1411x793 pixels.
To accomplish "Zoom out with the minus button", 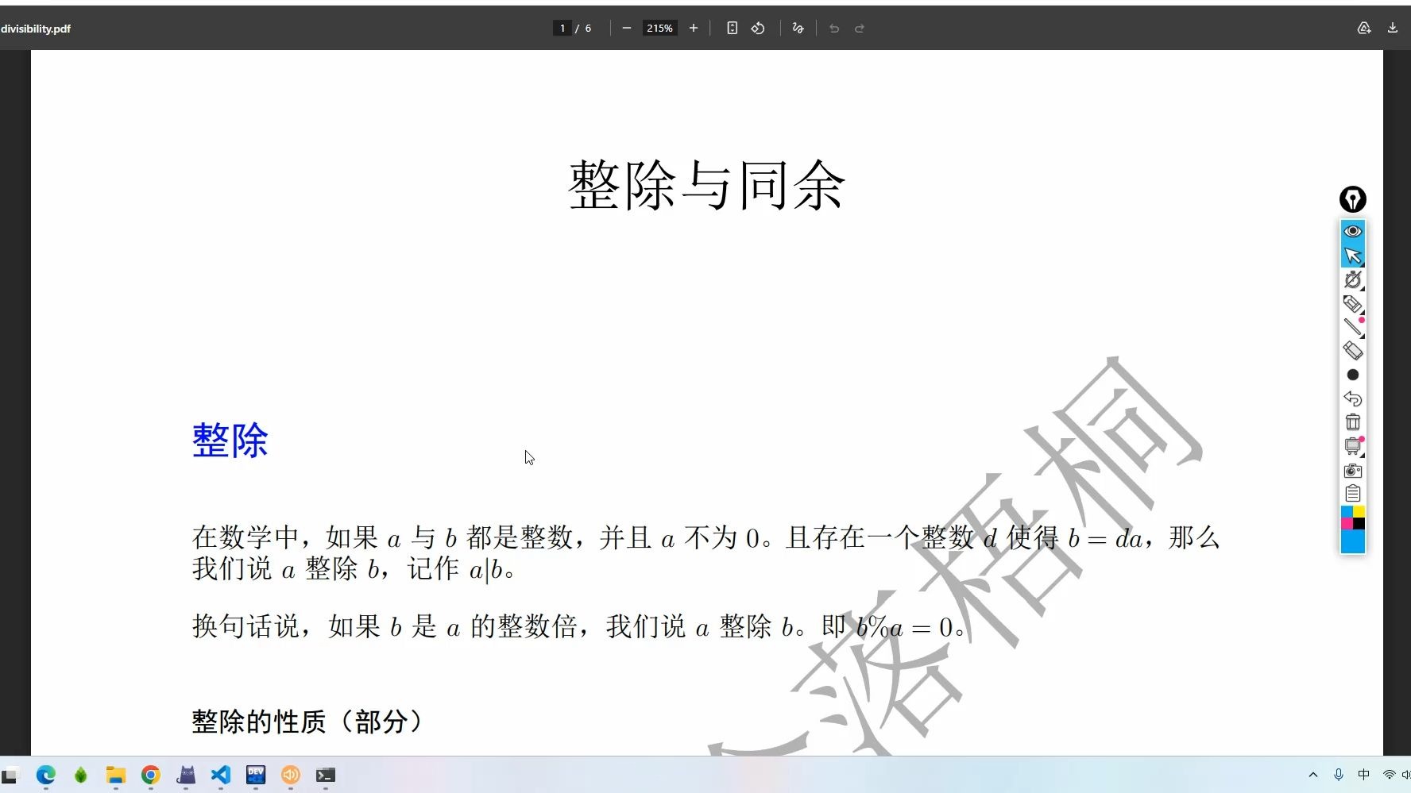I will (627, 29).
